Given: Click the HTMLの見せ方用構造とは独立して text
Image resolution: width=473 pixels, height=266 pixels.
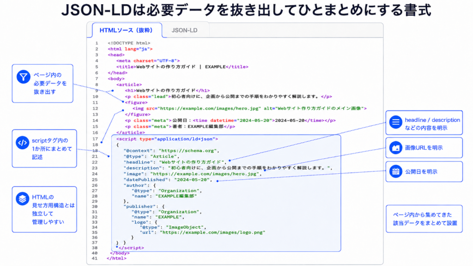Looking at the screenshot, I should point(53,209).
